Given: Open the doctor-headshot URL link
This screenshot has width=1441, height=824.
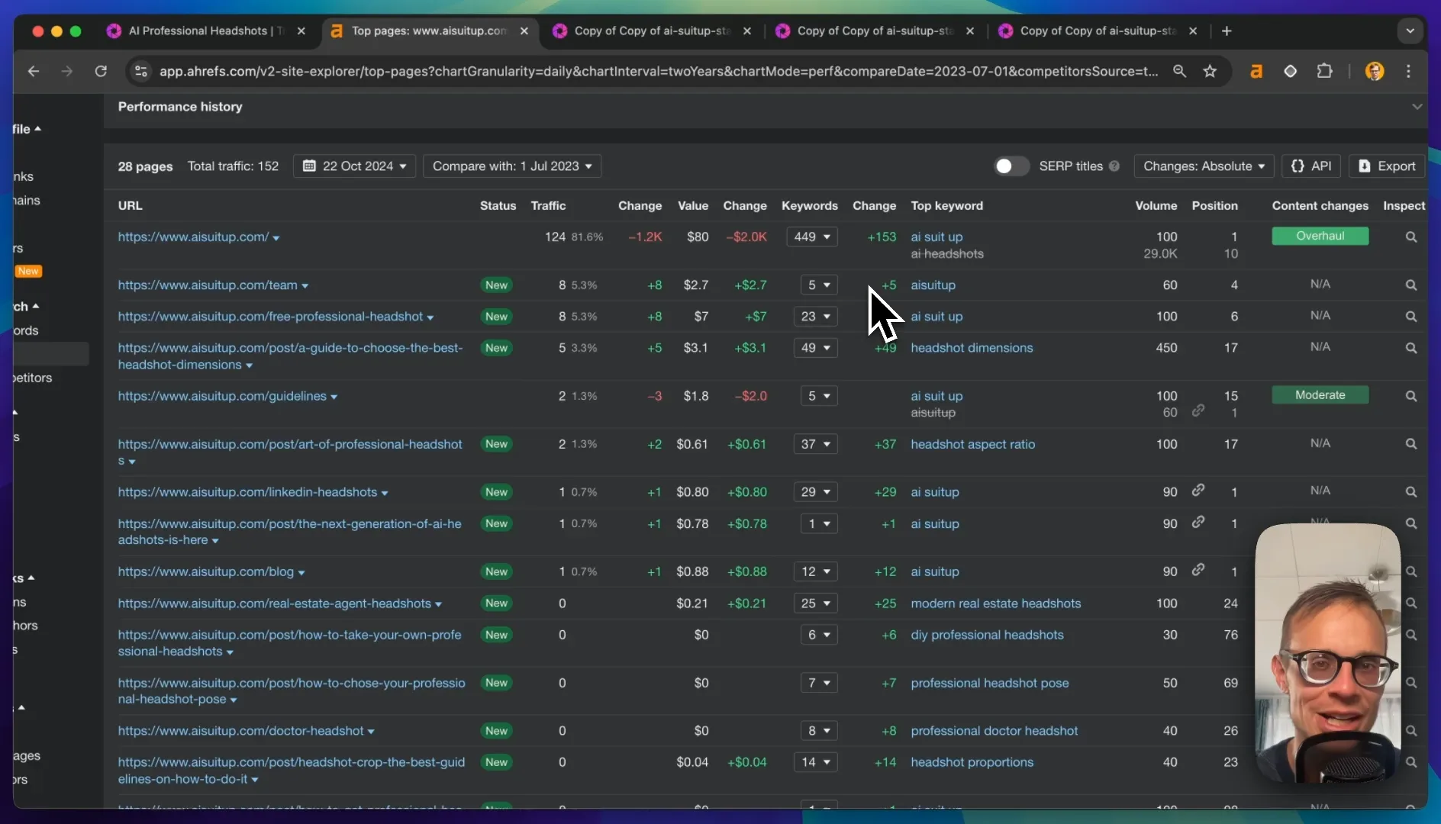Looking at the screenshot, I should click(x=240, y=731).
